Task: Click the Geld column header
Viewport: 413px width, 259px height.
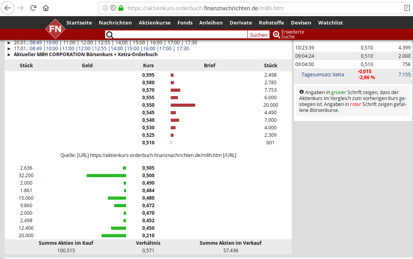Action: [x=87, y=65]
